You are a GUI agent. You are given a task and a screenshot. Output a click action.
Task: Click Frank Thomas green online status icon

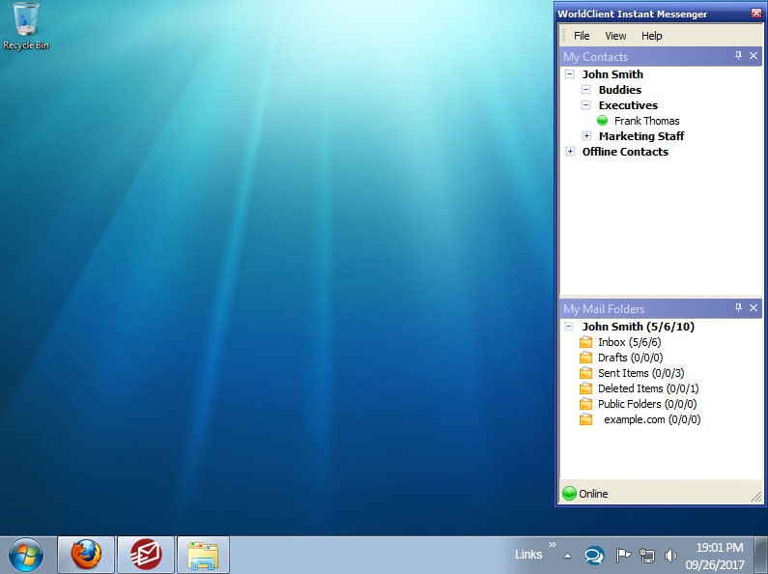pos(603,121)
